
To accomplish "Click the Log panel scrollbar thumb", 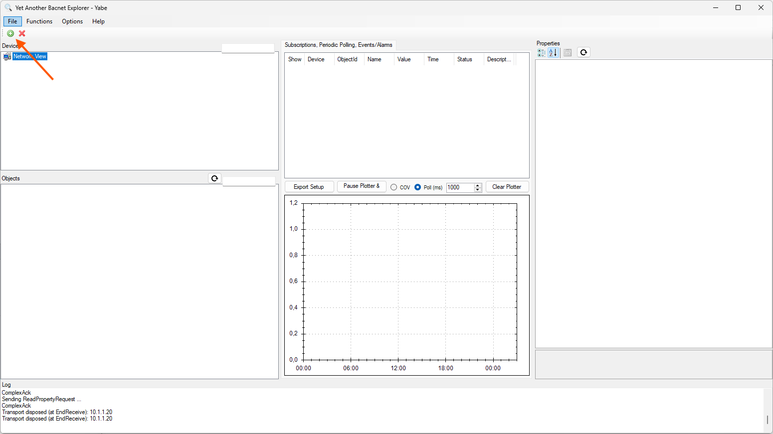I will pos(768,420).
